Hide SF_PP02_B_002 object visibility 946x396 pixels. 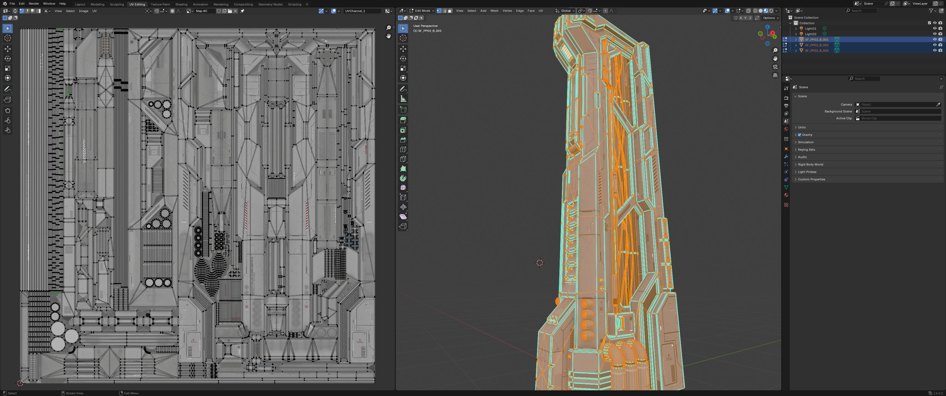(x=935, y=45)
